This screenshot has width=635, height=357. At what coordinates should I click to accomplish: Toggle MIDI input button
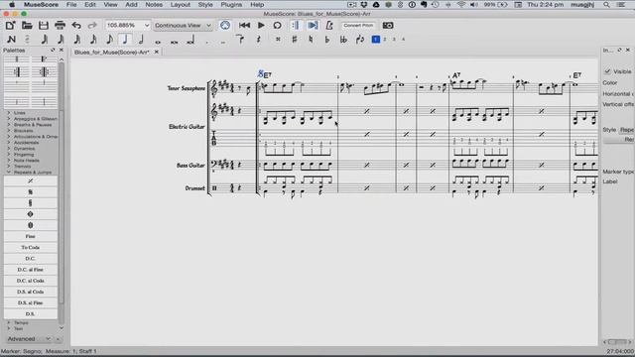click(x=225, y=26)
